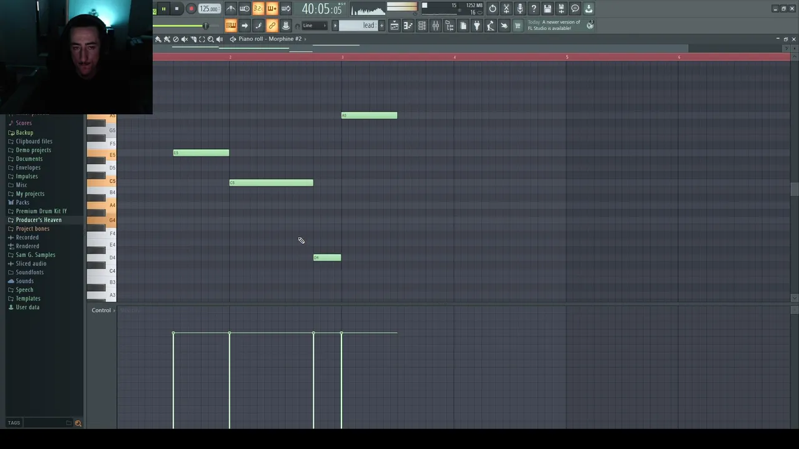Screen dimensions: 799x449
Task: Open the Sam G. Samples folder
Action: pyautogui.click(x=35, y=254)
